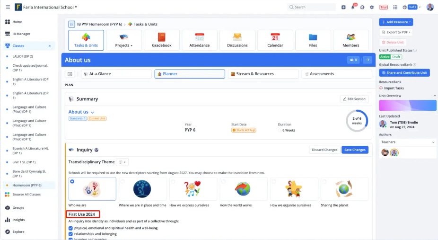438x240 pixels.
Task: Open the 3 of 5 language dropdown
Action: [412, 7]
